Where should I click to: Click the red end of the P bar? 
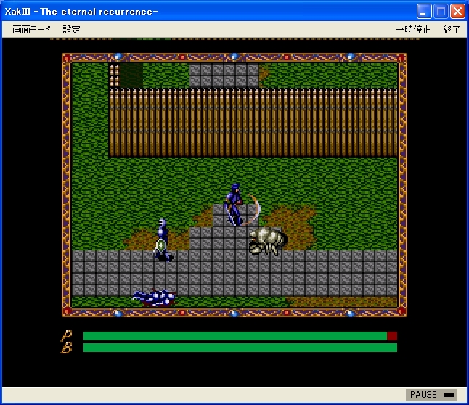pyautogui.click(x=392, y=336)
